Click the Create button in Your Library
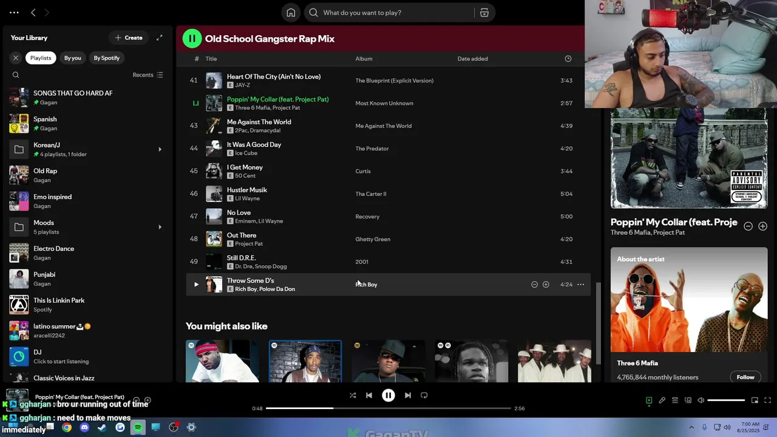The height and width of the screenshot is (437, 777). click(129, 38)
